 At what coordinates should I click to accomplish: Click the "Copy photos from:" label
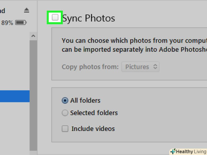90,67
